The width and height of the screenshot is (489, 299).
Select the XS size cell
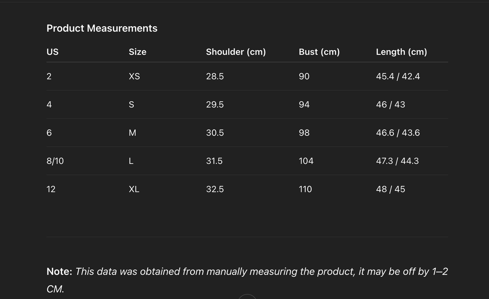coord(134,76)
